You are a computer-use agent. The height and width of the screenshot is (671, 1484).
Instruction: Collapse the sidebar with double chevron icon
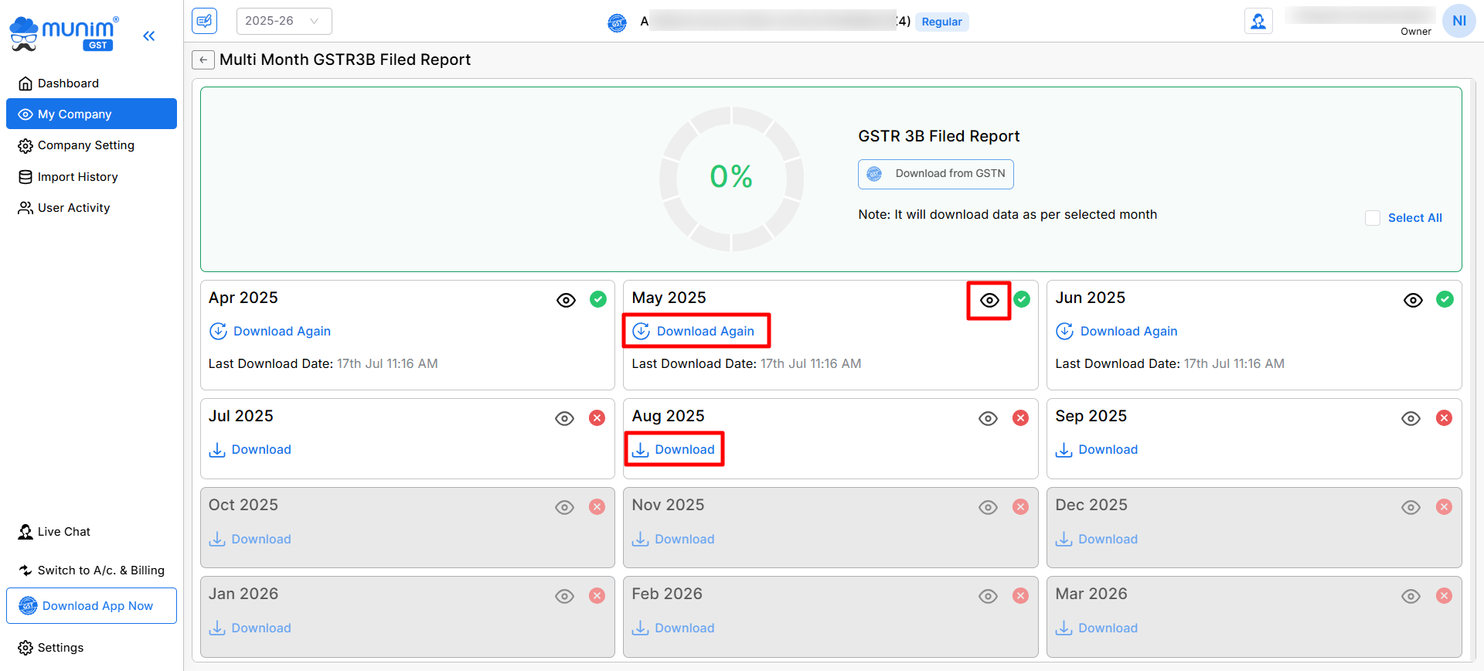pos(149,36)
